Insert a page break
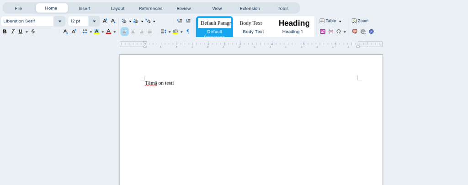 point(331,32)
